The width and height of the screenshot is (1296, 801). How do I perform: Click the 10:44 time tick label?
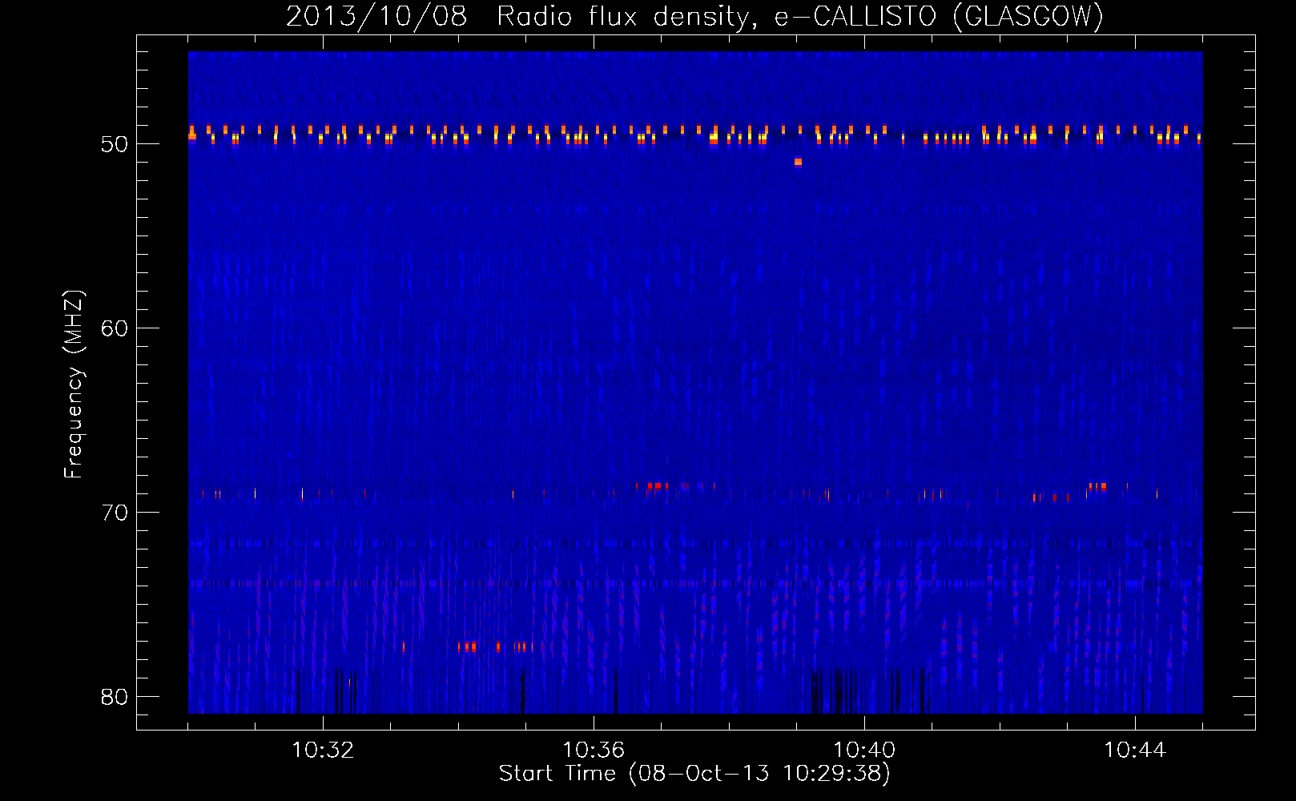tap(1135, 751)
